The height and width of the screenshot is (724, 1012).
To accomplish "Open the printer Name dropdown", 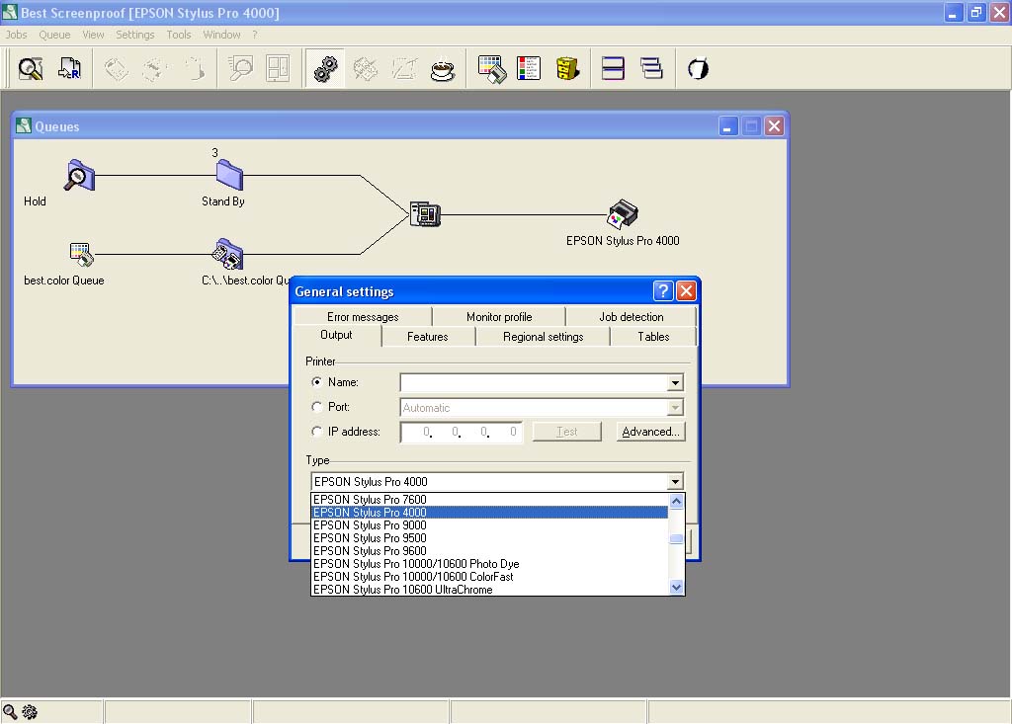I will tap(675, 382).
